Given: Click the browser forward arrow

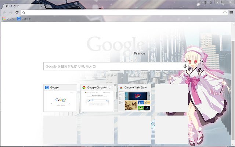Looking at the screenshot, I should [x=11, y=13].
